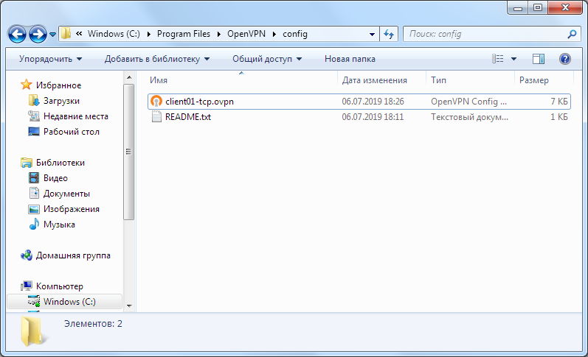The height and width of the screenshot is (357, 588).
Task: Click the Документы document icon
Action: coord(34,193)
